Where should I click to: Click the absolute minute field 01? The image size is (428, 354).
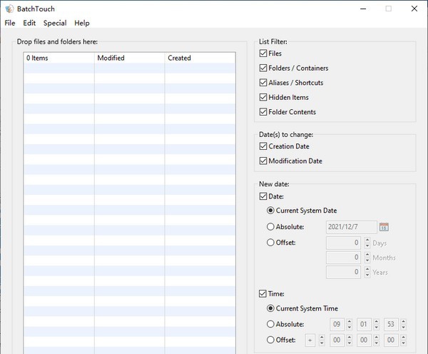coord(364,324)
